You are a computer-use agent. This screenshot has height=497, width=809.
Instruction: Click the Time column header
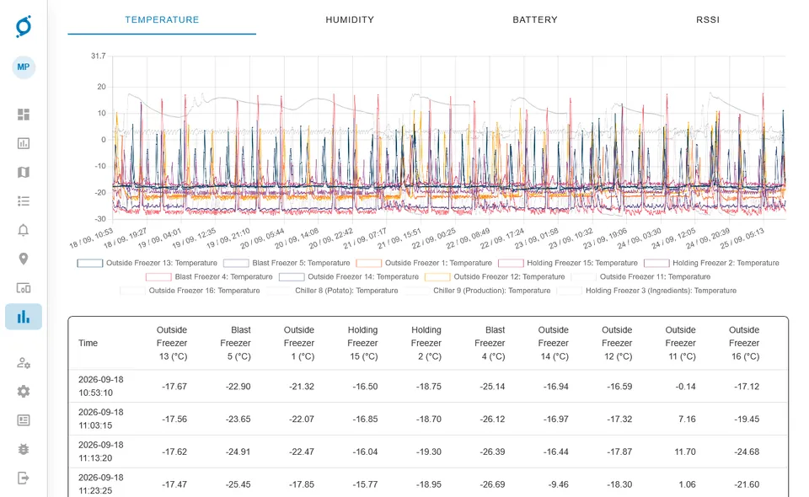coord(88,344)
